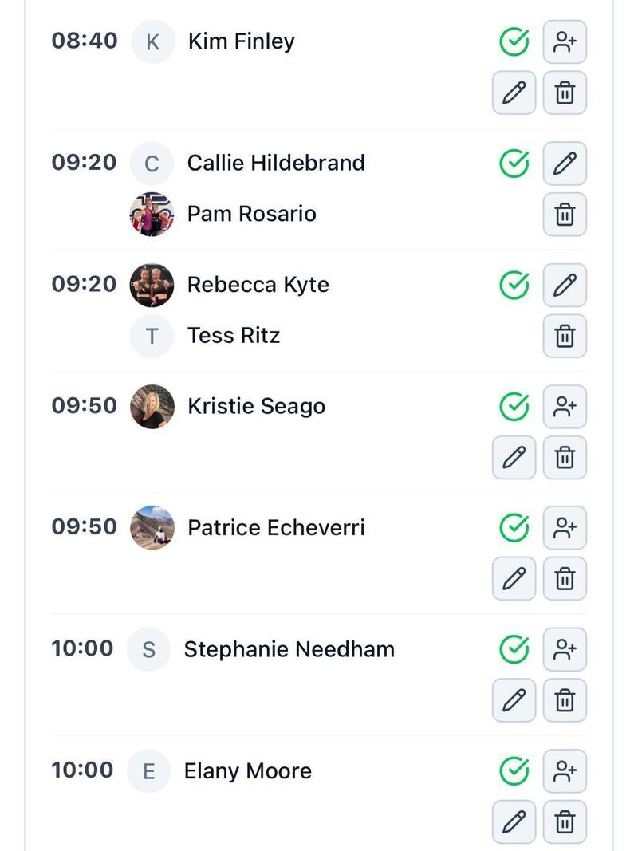Delete the Rebecca Kyte and Tess Ritz booking
The width and height of the screenshot is (638, 851).
(x=565, y=336)
